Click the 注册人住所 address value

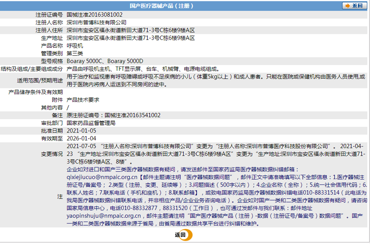click(131, 30)
